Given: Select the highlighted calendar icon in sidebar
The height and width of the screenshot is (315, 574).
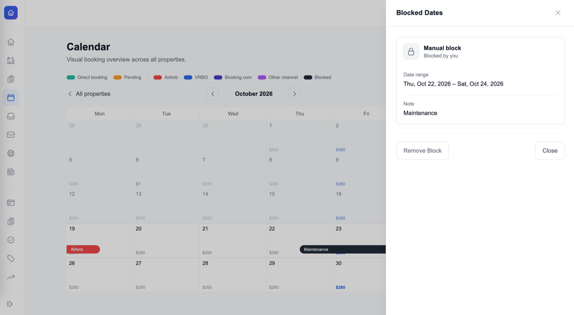Looking at the screenshot, I should coord(11,98).
